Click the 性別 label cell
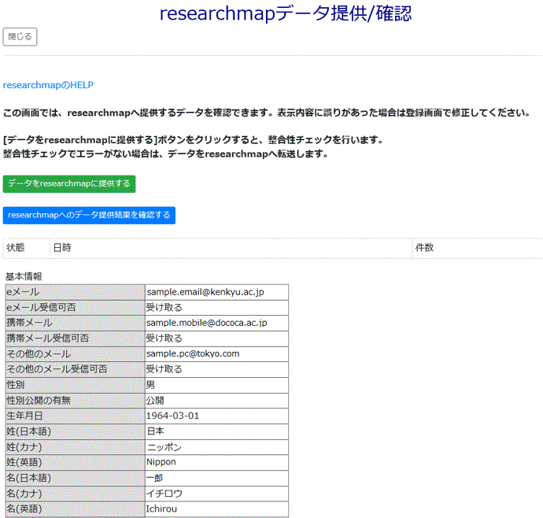This screenshot has height=518, width=543. coord(75,385)
